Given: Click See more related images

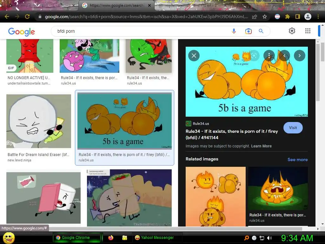Looking at the screenshot, I should pyautogui.click(x=297, y=159).
